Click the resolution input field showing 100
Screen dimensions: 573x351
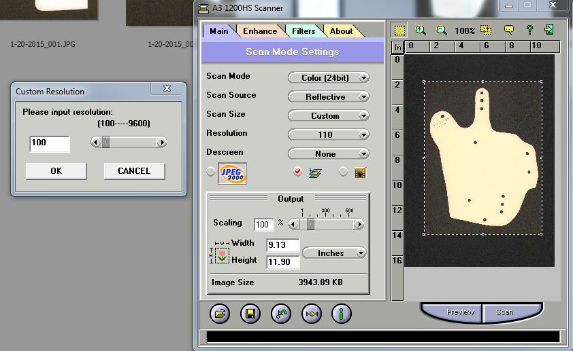50,143
